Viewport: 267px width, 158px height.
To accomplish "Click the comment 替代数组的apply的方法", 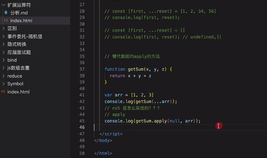I will (x=132, y=56).
